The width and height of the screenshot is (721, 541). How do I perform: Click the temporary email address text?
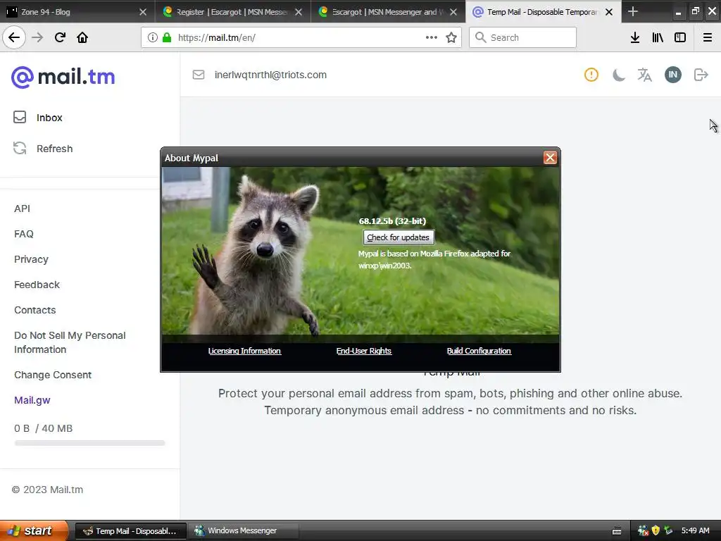(x=270, y=75)
